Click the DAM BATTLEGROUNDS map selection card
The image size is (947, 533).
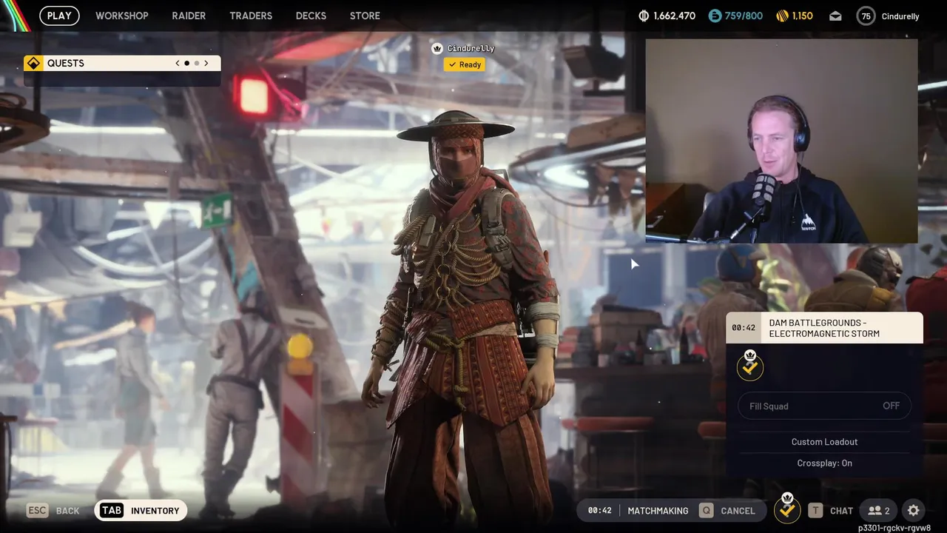coord(824,328)
